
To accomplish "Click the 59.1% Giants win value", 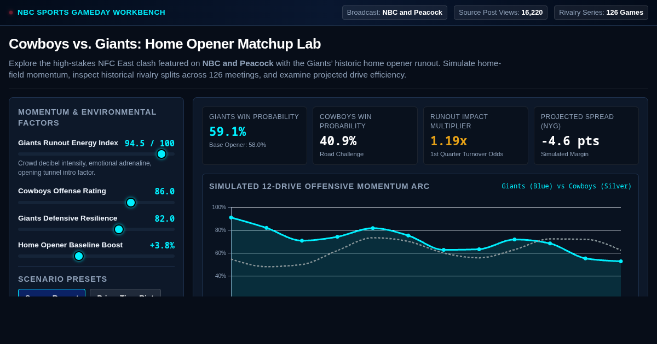I will click(x=228, y=132).
